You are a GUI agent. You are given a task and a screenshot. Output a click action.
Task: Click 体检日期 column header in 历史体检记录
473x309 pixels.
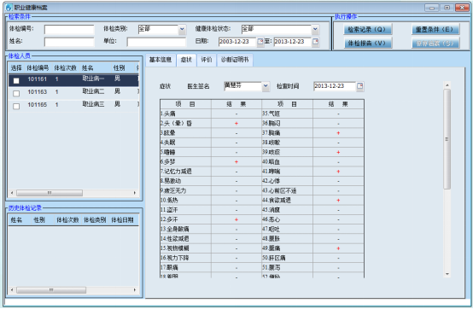(122, 219)
